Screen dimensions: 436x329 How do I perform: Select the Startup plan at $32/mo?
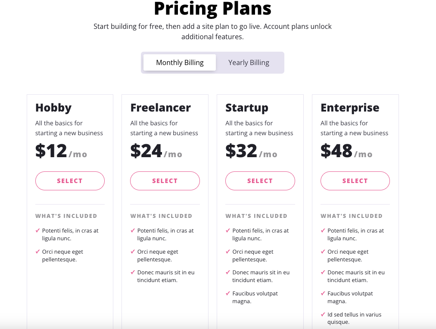click(x=260, y=181)
